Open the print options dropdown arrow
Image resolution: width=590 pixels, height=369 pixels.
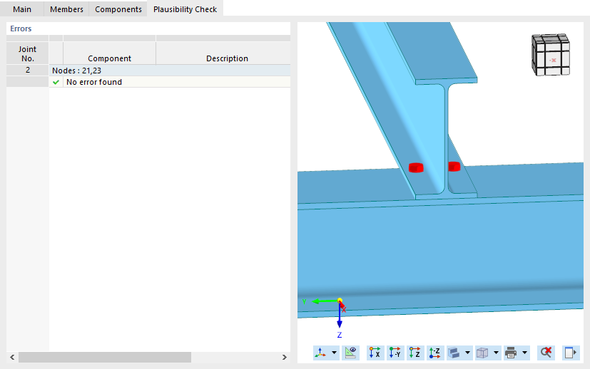[524, 353]
